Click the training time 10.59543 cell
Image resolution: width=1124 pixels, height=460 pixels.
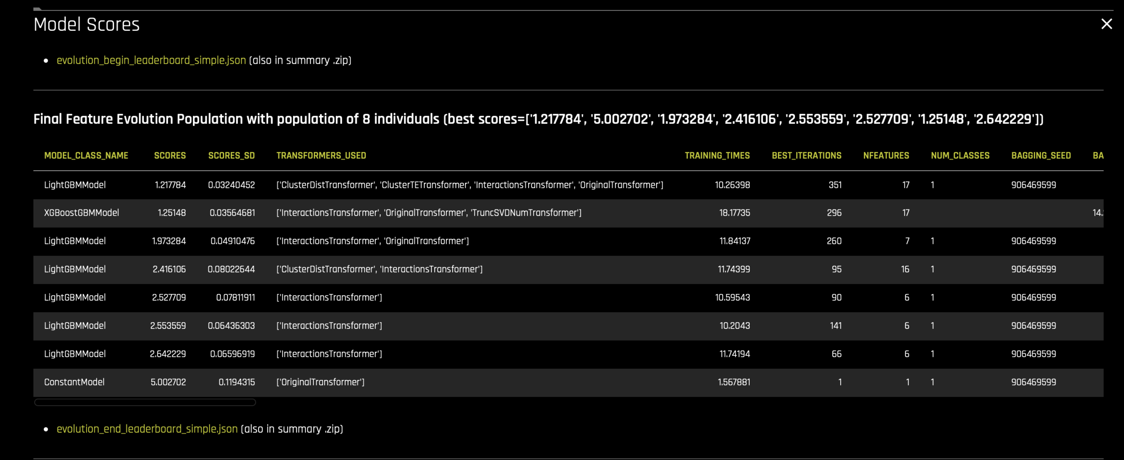coord(732,297)
